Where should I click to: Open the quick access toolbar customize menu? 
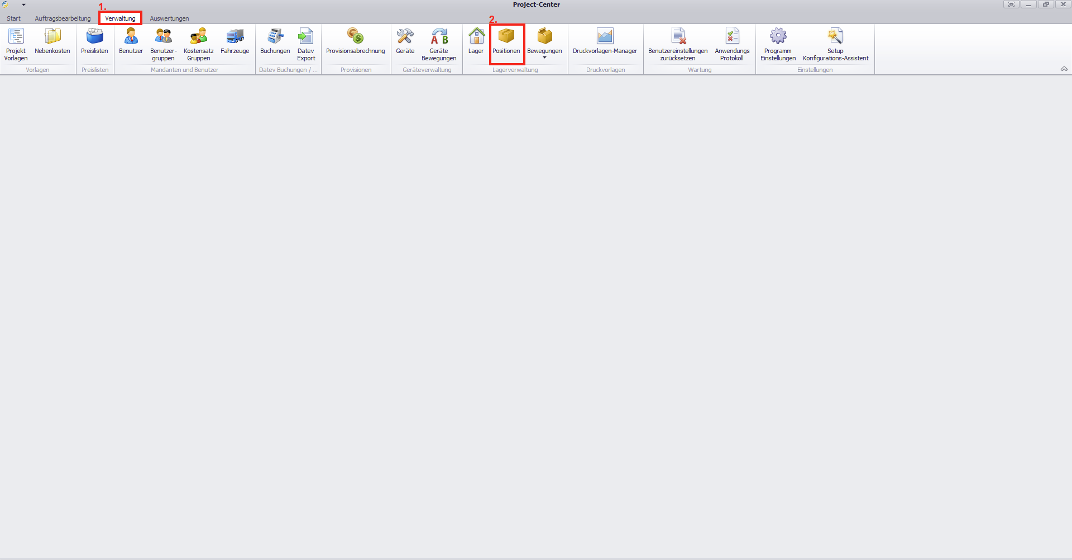(23, 4)
